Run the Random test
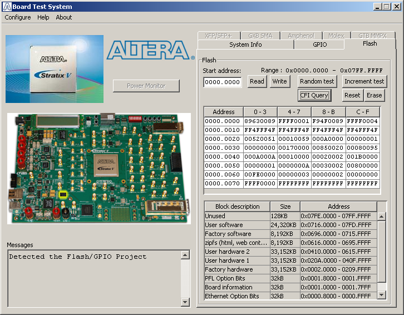The image size is (404, 315). point(317,81)
